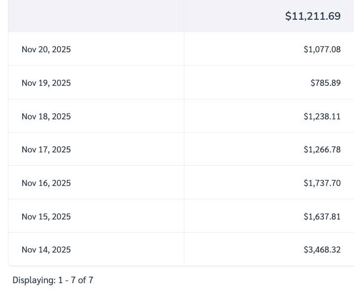This screenshot has height=296, width=354.
Task: Click the empty footer area beside the Displaying text
Action: pos(222,280)
